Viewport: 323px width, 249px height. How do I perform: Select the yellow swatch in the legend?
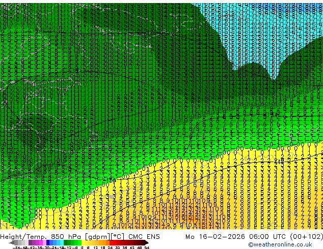[x=83, y=242]
